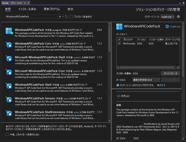Screen dimensions: 186x142
Task: Click 最上位レベル package level cell
Action: [x=171, y=44]
